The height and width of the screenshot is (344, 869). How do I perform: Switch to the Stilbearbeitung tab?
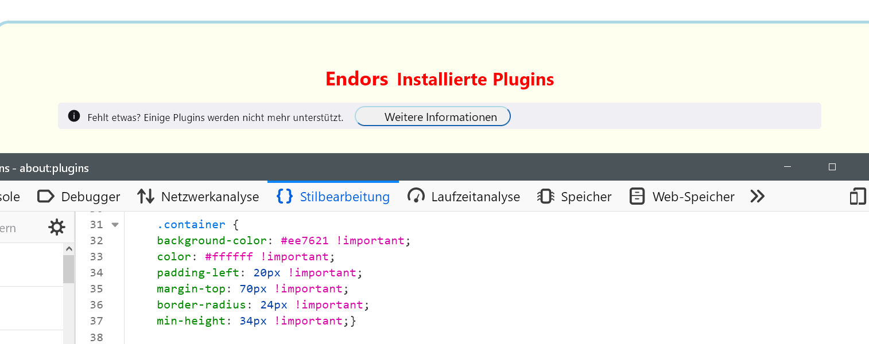point(333,197)
